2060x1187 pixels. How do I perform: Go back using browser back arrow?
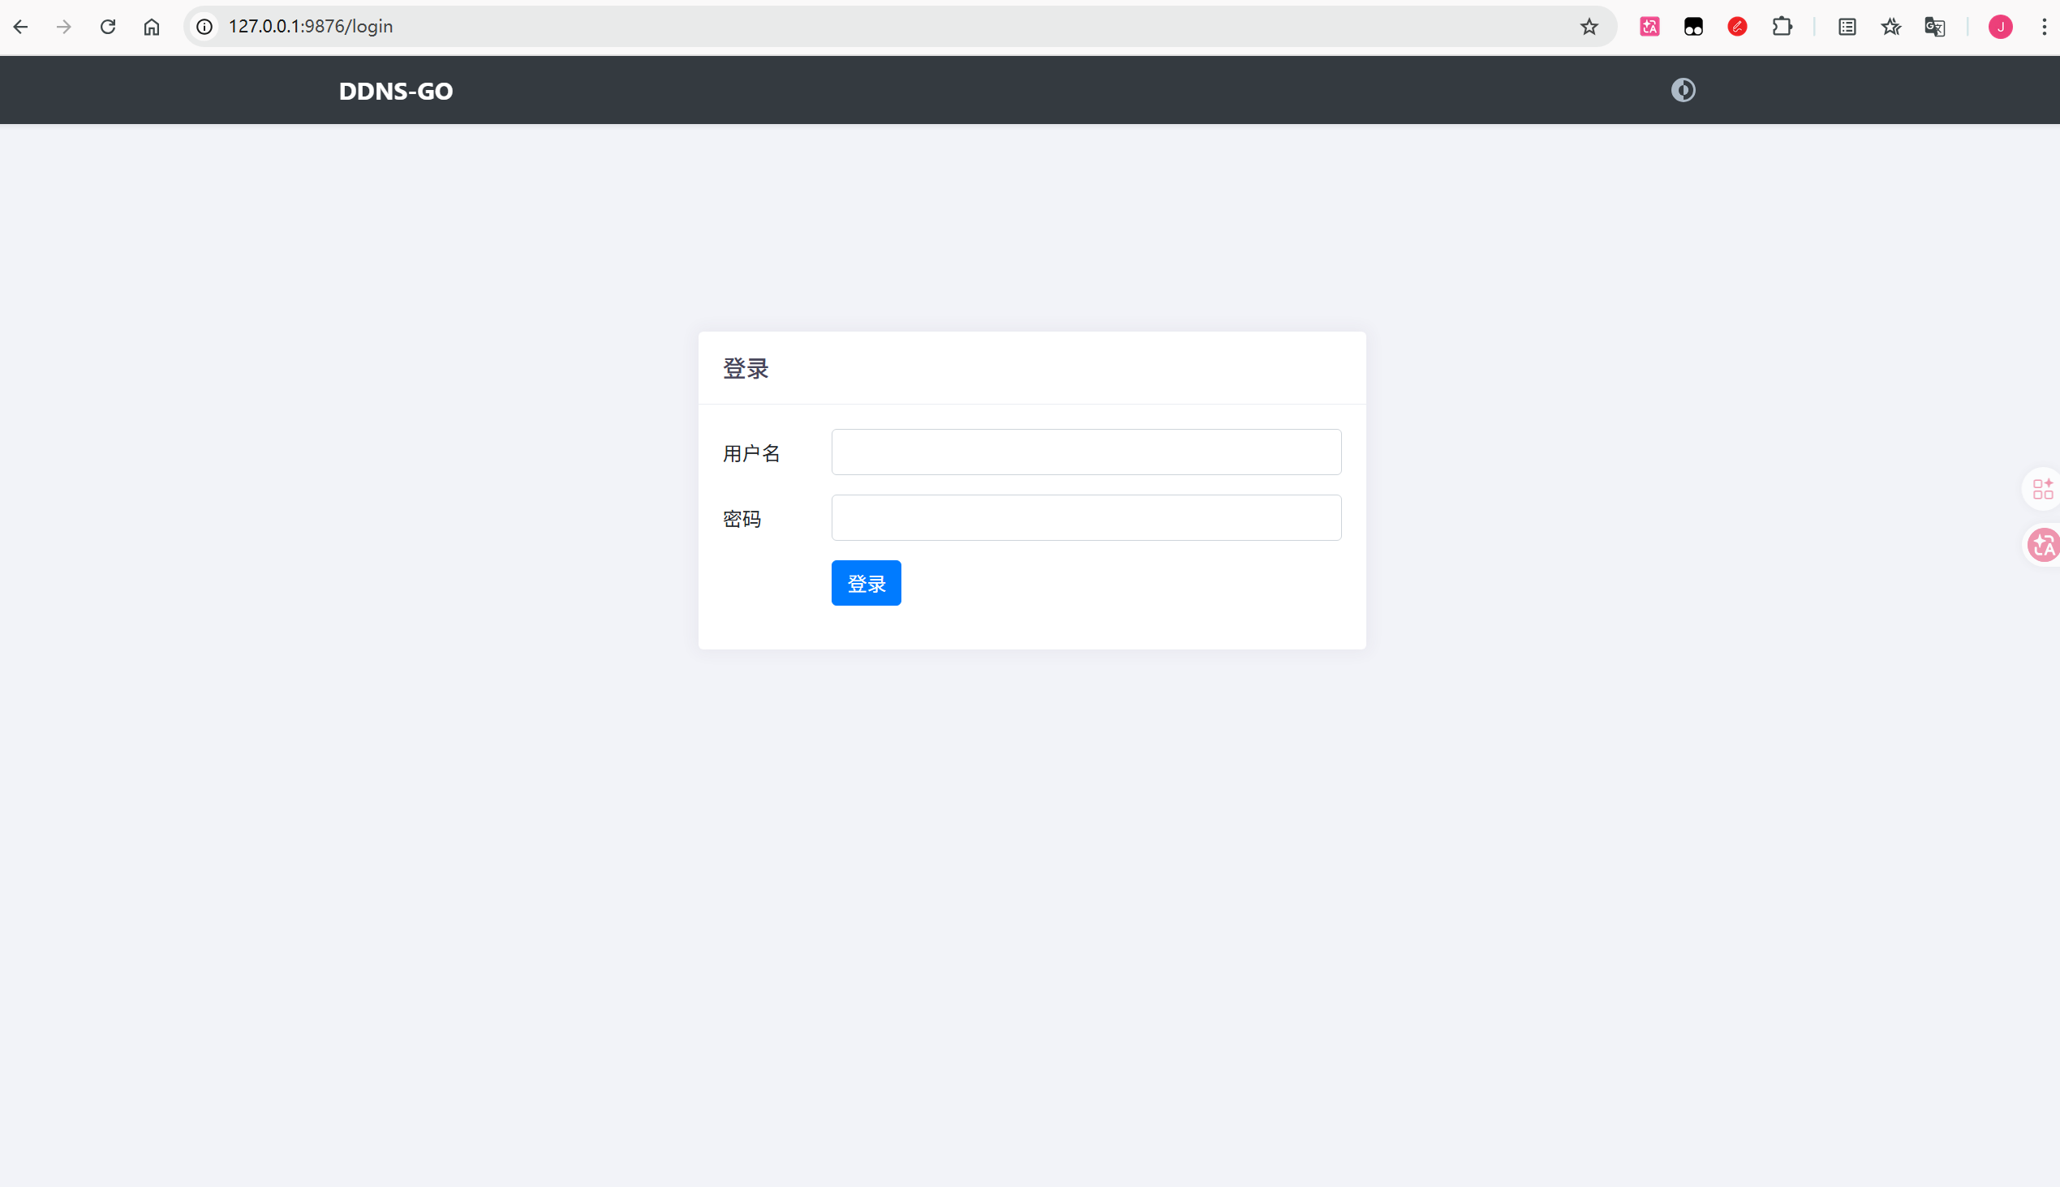pyautogui.click(x=20, y=27)
